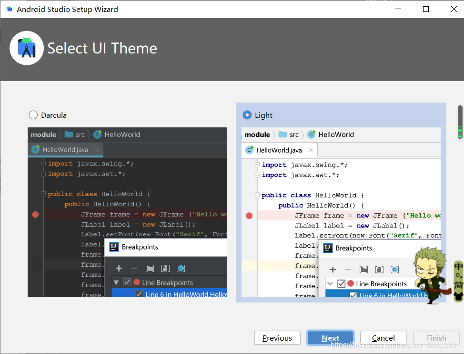Viewport: 464px width, 354px height.
Task: Toggle Line Breakpoints checkbox in Light preview
Action: pos(341,283)
